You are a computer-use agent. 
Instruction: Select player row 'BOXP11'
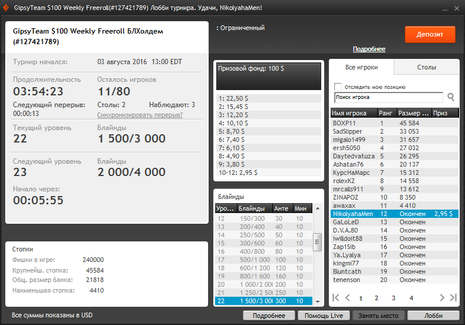coord(394,123)
